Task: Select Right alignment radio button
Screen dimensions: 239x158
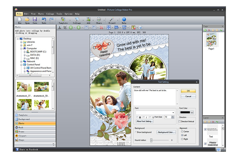Action: (182, 139)
